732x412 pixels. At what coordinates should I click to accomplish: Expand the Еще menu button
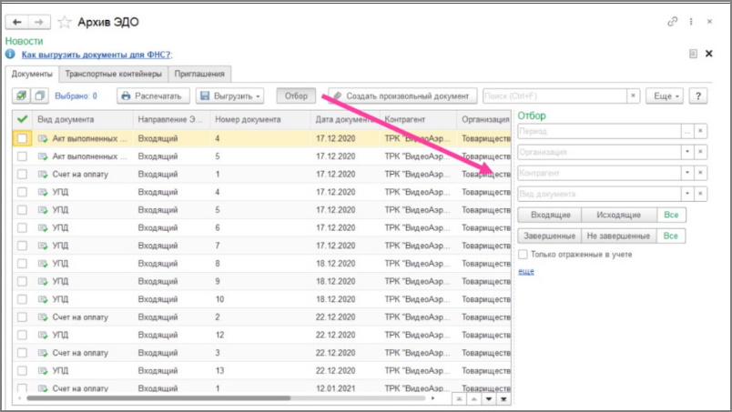point(665,95)
